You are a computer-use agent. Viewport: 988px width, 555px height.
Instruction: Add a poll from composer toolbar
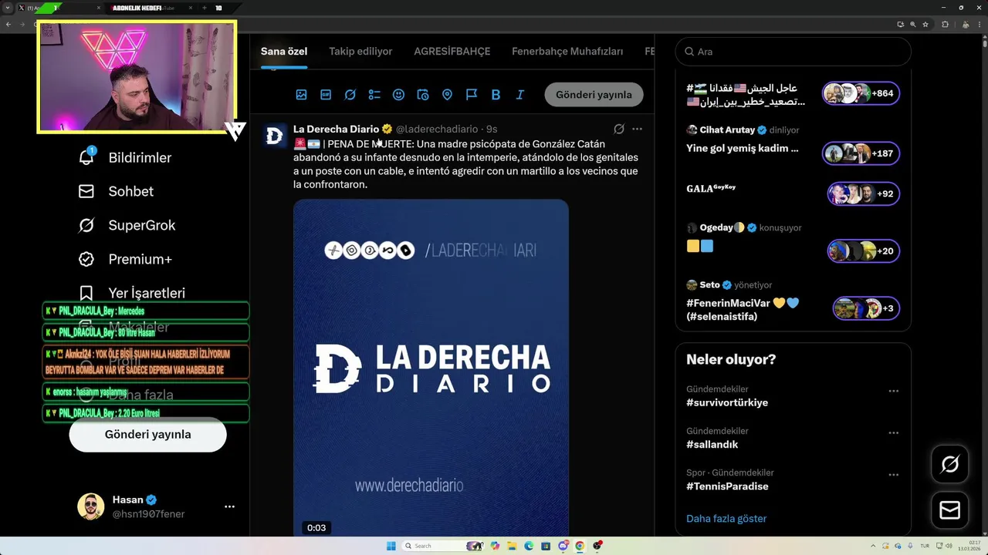pos(374,95)
